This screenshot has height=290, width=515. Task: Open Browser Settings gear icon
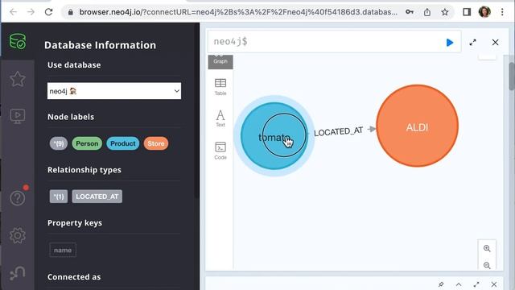tap(18, 235)
